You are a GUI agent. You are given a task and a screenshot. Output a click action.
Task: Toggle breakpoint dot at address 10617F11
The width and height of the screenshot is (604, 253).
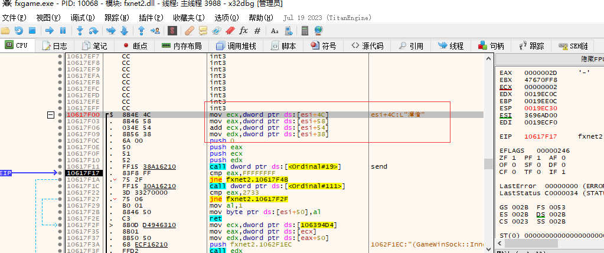coord(60,167)
